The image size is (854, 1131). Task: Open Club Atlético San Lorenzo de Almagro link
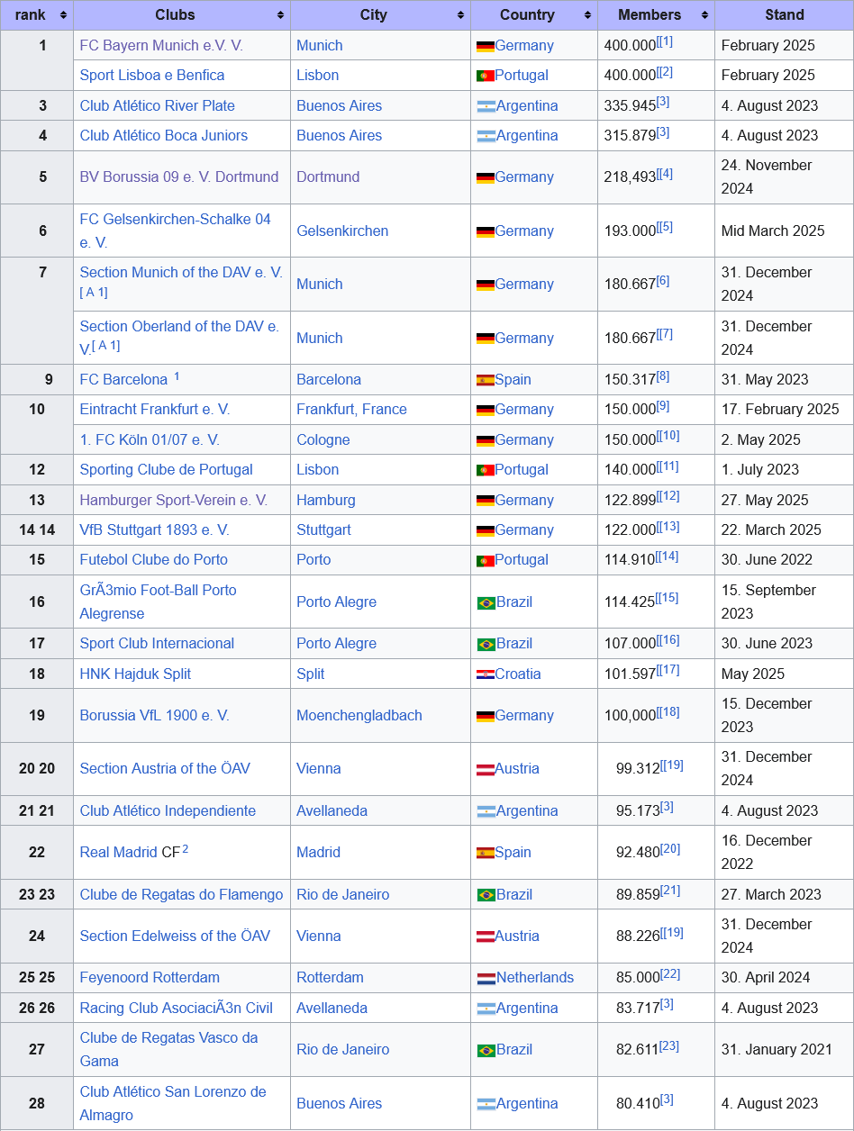[x=173, y=1103]
